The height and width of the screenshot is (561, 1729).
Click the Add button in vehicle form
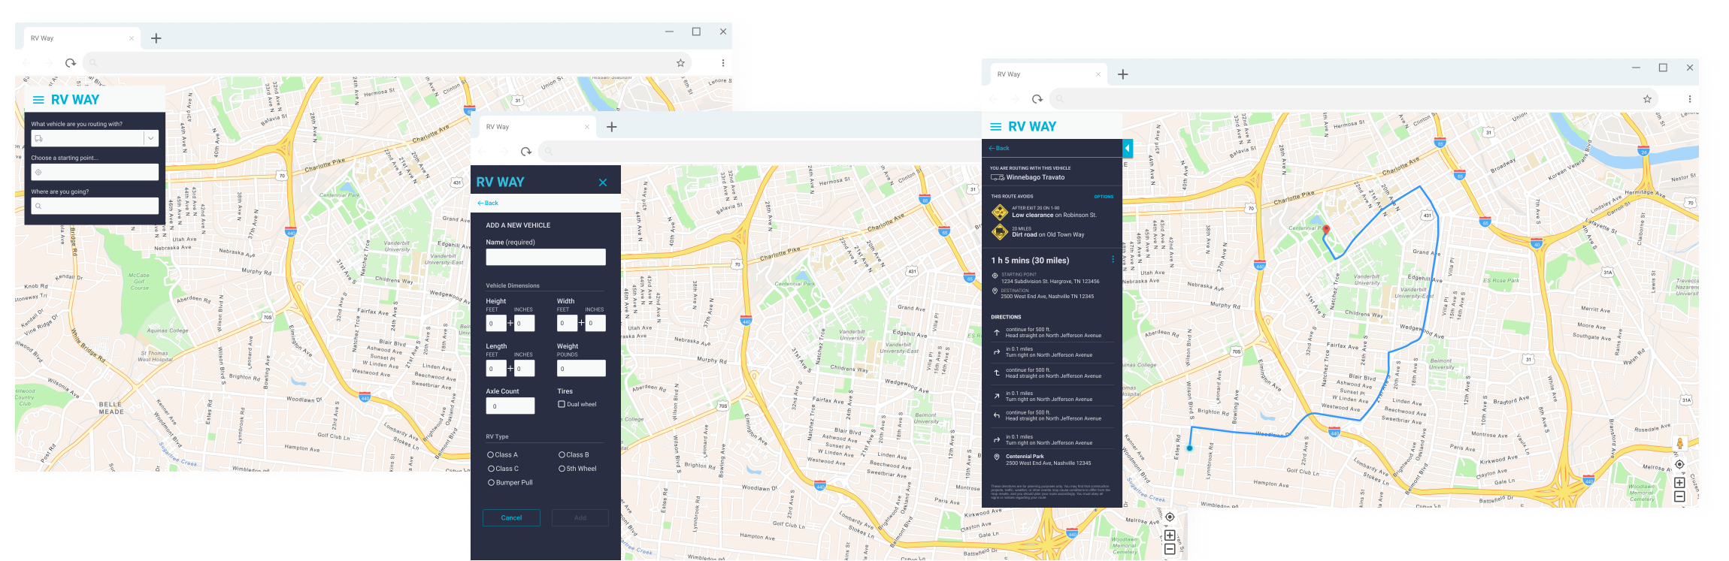click(580, 518)
